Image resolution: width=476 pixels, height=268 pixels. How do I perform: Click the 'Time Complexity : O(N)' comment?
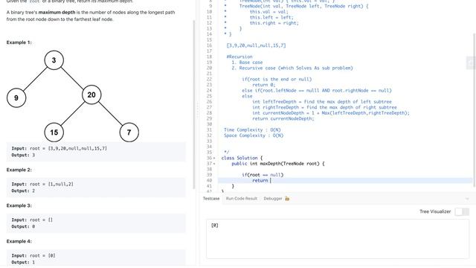point(252,130)
